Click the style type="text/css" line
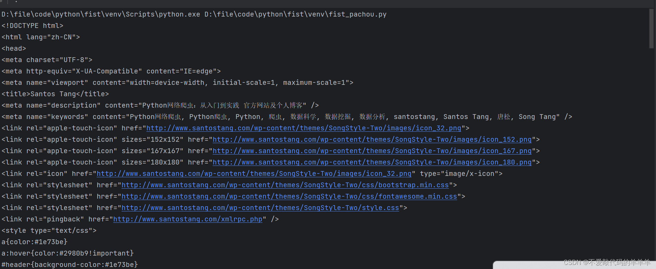 [49, 231]
